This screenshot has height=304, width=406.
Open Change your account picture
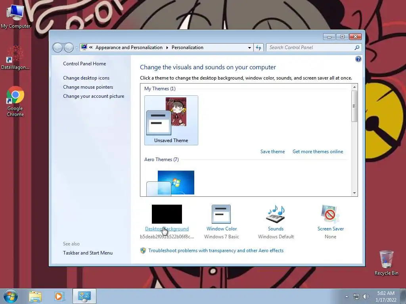pyautogui.click(x=94, y=96)
